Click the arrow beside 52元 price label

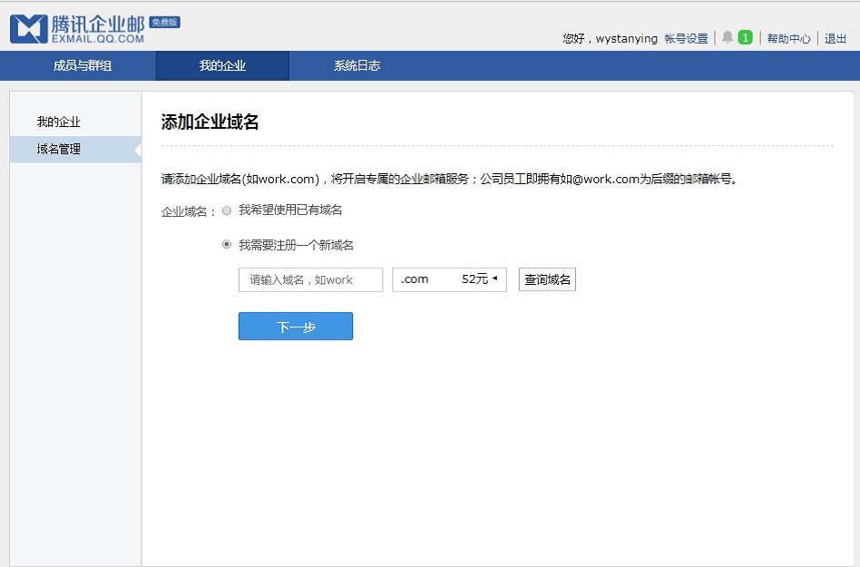(497, 279)
